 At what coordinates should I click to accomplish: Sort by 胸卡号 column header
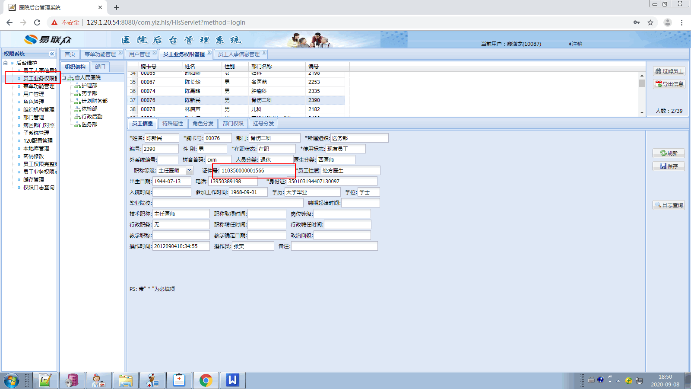(x=160, y=67)
